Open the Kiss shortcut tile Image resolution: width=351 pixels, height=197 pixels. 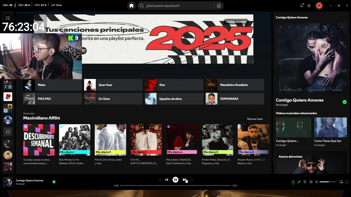coord(174,85)
